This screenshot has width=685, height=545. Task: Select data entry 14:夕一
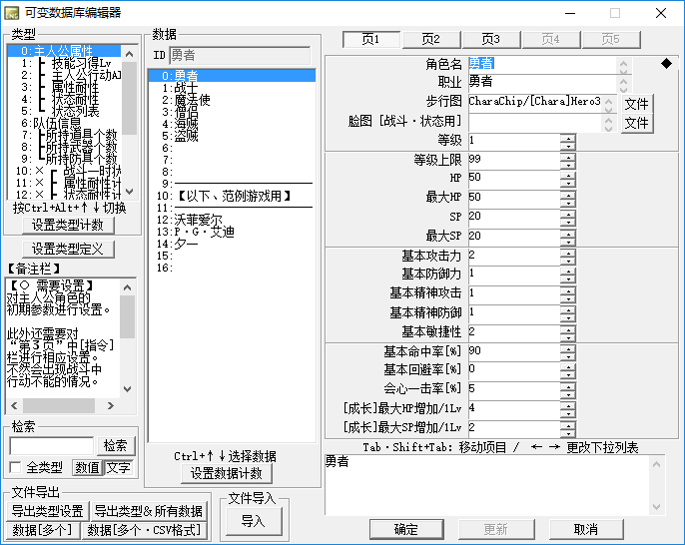(x=232, y=244)
